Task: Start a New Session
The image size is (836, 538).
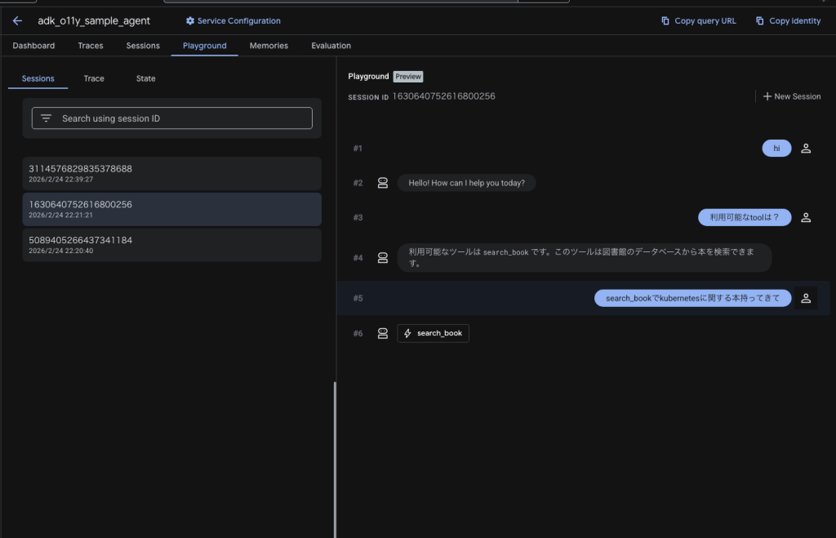Action: point(791,96)
